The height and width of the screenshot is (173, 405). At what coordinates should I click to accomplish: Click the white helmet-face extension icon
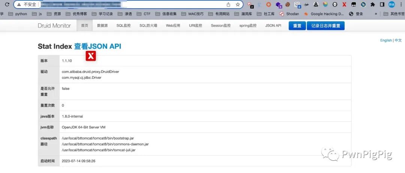coord(335,4)
